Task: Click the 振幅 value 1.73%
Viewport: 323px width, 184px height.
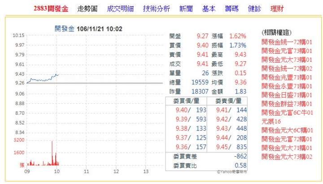Action: point(238,45)
